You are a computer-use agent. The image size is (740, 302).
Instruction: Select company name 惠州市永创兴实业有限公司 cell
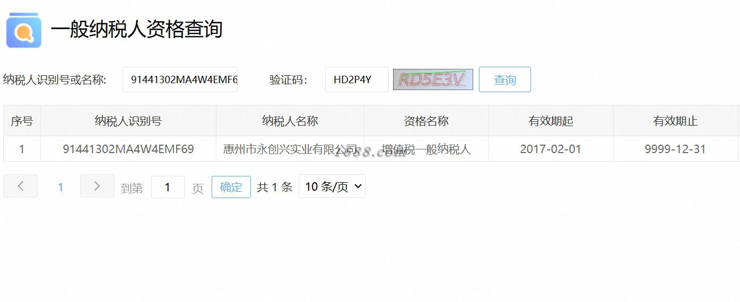tap(290, 149)
